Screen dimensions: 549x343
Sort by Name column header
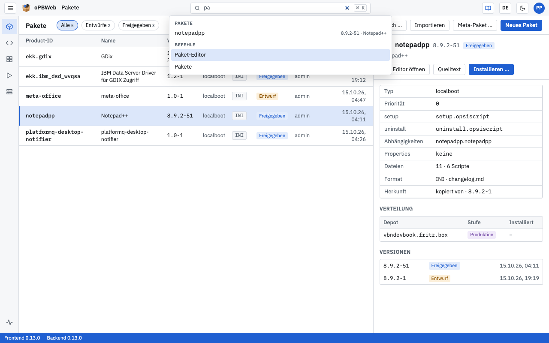point(108,41)
